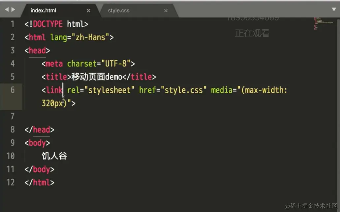Click the "stylesheet" rel value

click(x=109, y=90)
